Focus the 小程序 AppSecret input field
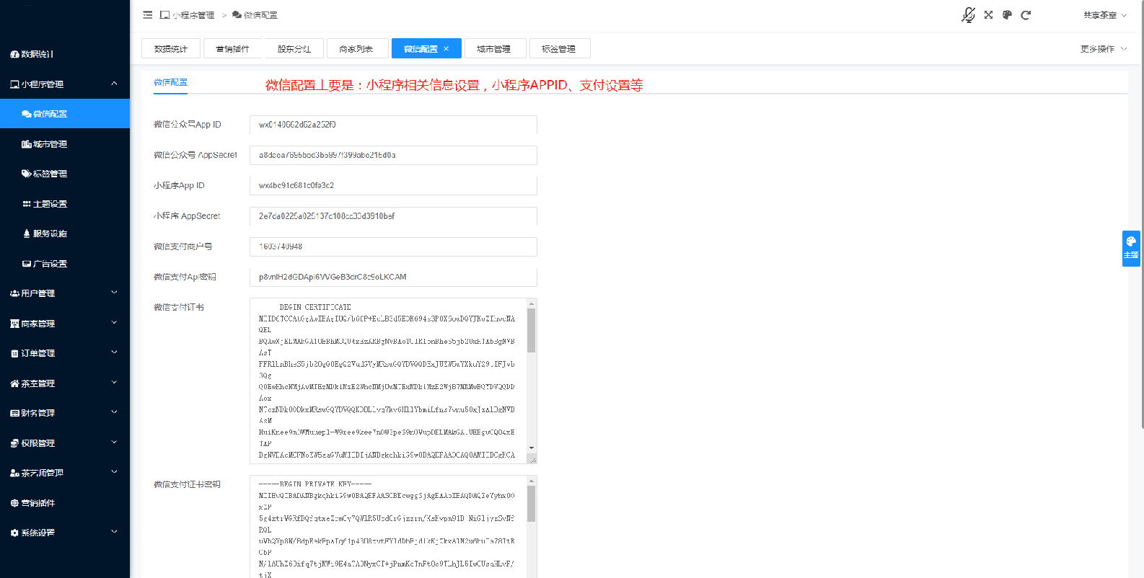 pos(393,216)
